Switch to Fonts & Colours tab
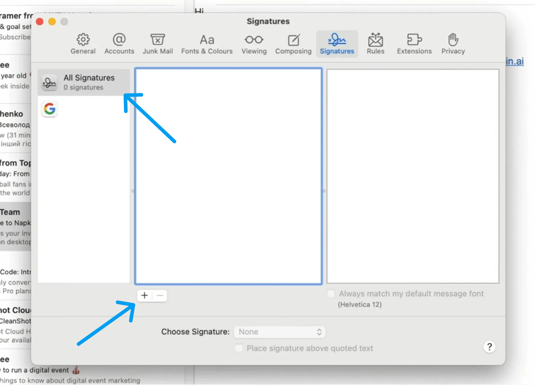The image size is (535, 385). click(207, 44)
